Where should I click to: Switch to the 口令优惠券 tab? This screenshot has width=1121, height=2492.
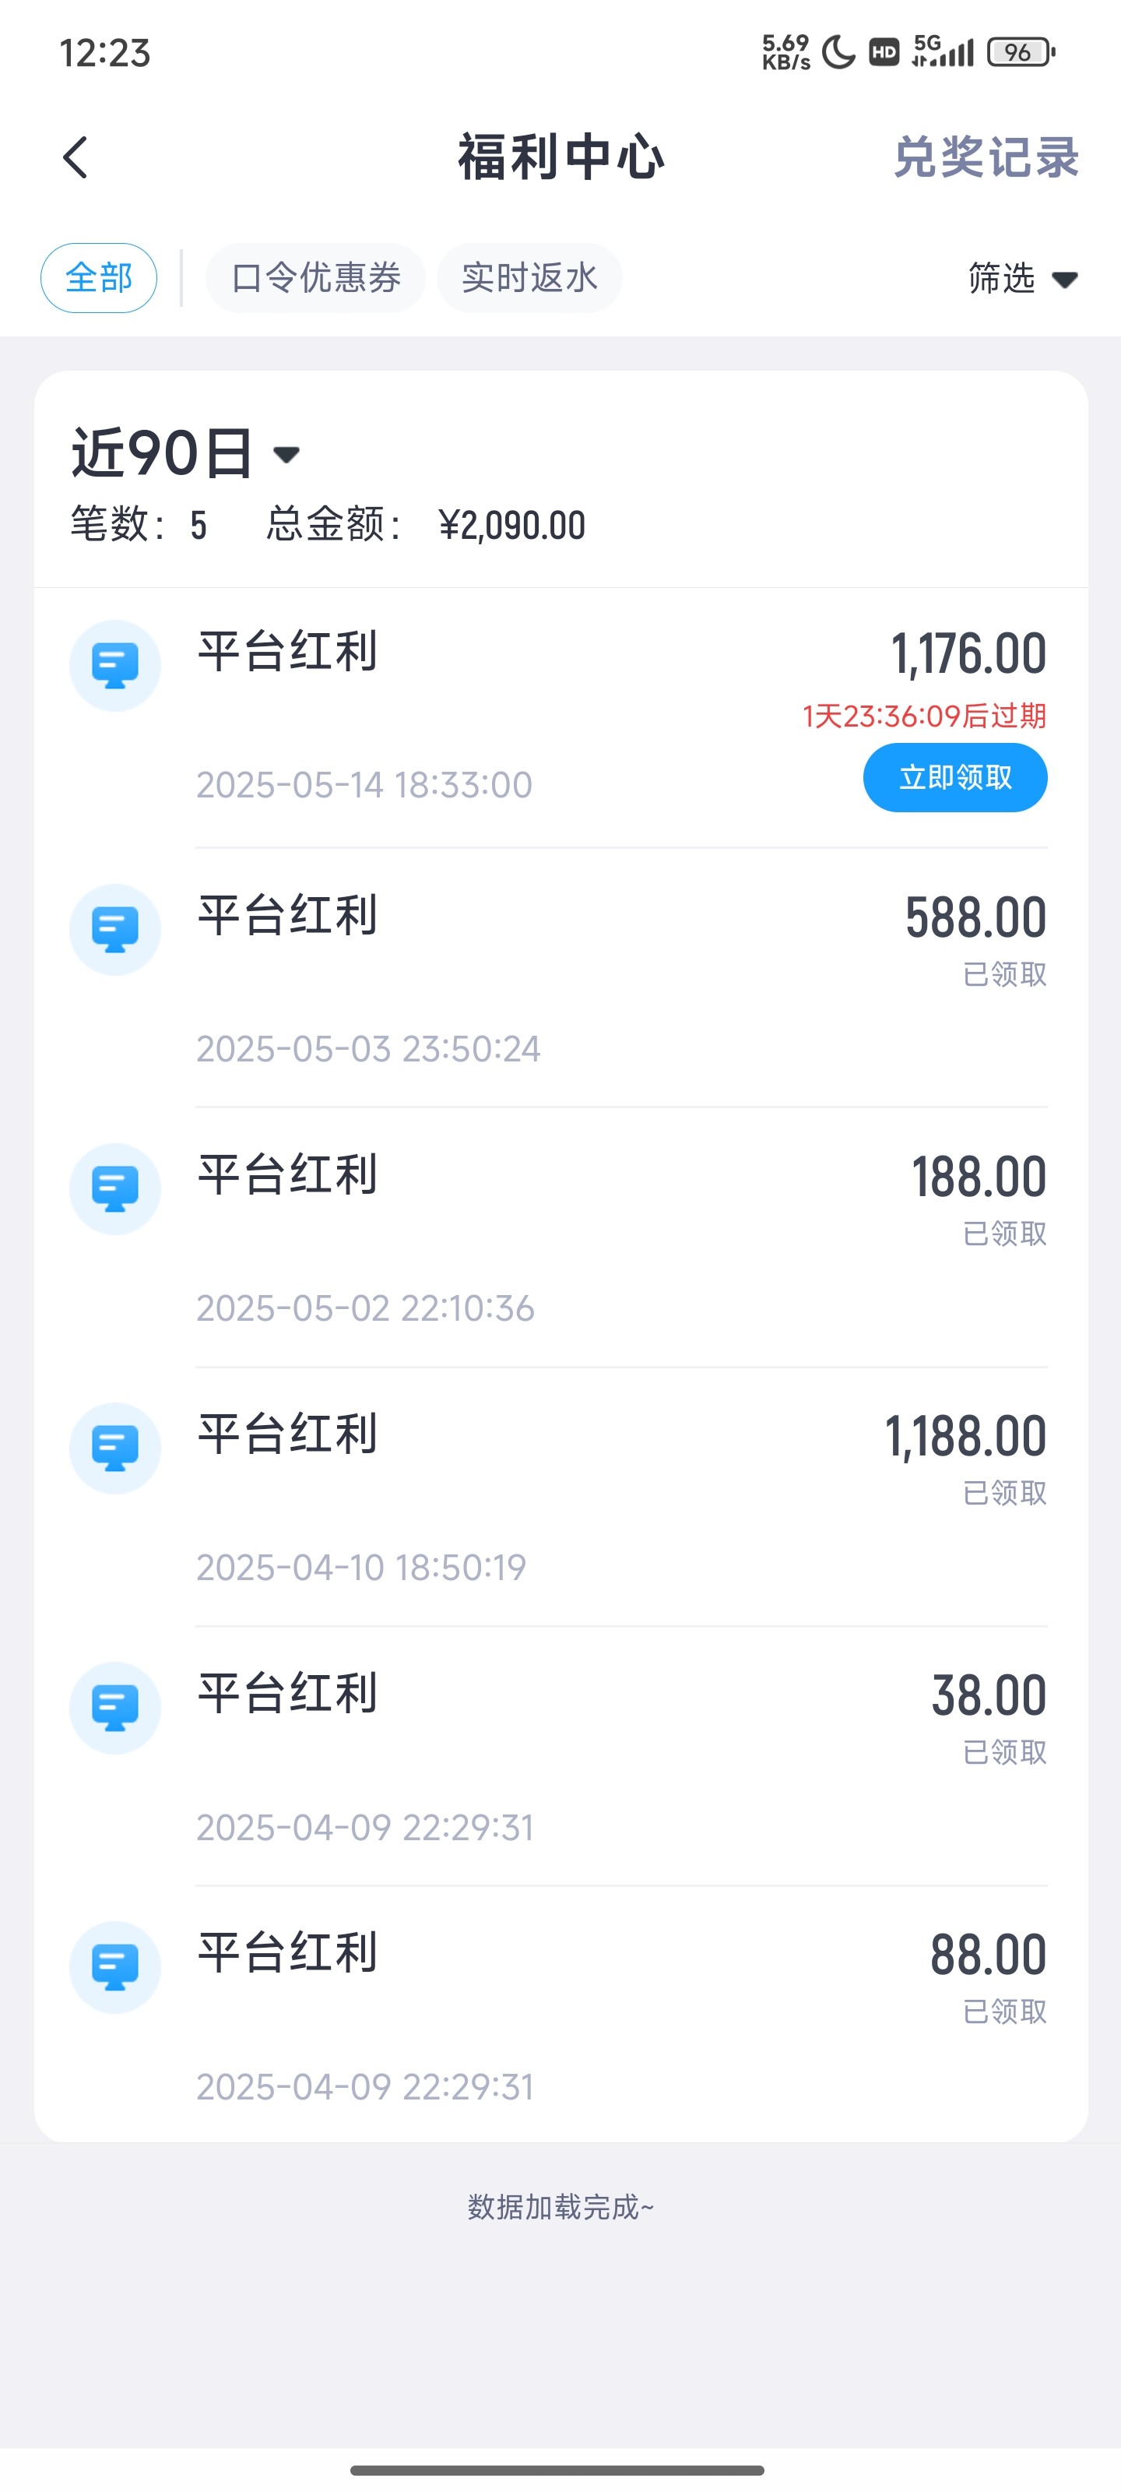tap(315, 279)
